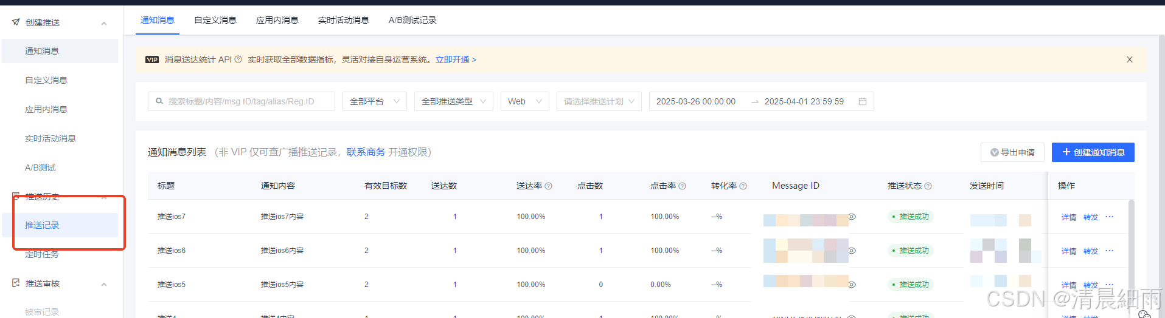Open 详情 for the 推送ios7 row
The width and height of the screenshot is (1165, 318).
[1069, 217]
